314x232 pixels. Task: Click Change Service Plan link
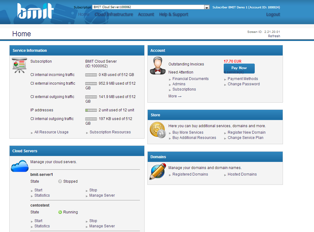pyautogui.click(x=245, y=138)
